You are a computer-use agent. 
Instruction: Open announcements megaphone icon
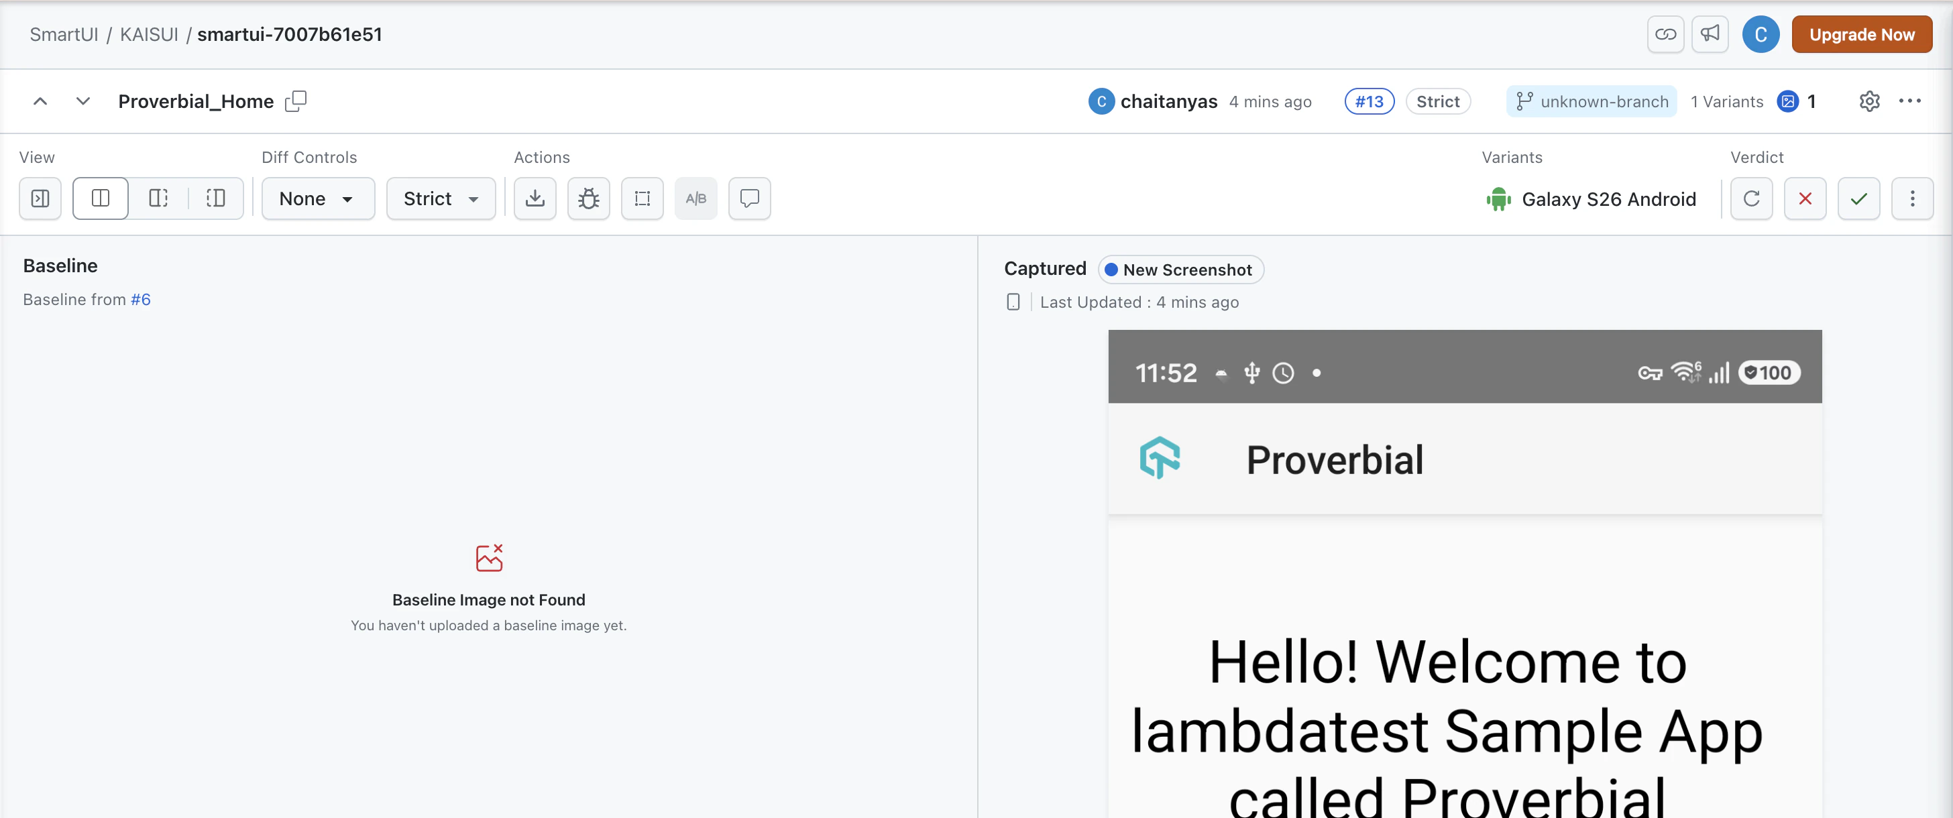click(x=1710, y=34)
